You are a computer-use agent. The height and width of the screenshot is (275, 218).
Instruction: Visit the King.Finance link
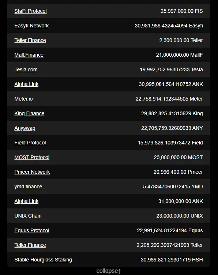tap(29, 113)
